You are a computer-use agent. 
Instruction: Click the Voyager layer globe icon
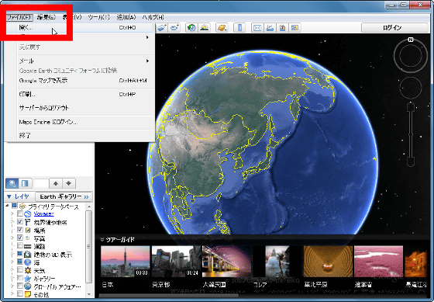click(x=28, y=214)
